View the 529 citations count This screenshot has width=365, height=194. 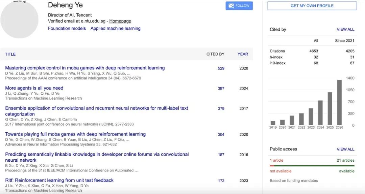pyautogui.click(x=221, y=68)
